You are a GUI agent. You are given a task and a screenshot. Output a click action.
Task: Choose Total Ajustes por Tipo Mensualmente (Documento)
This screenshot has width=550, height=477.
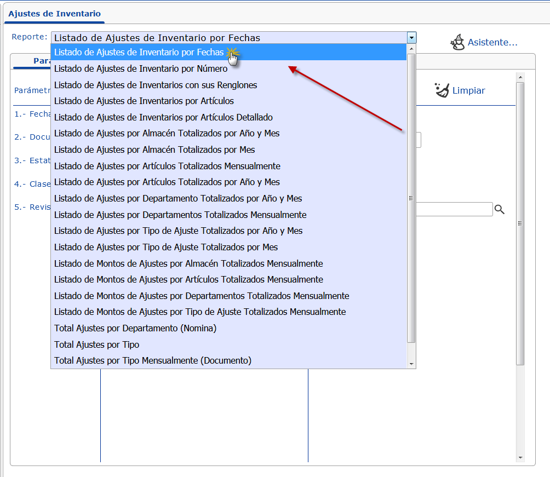pos(228,360)
